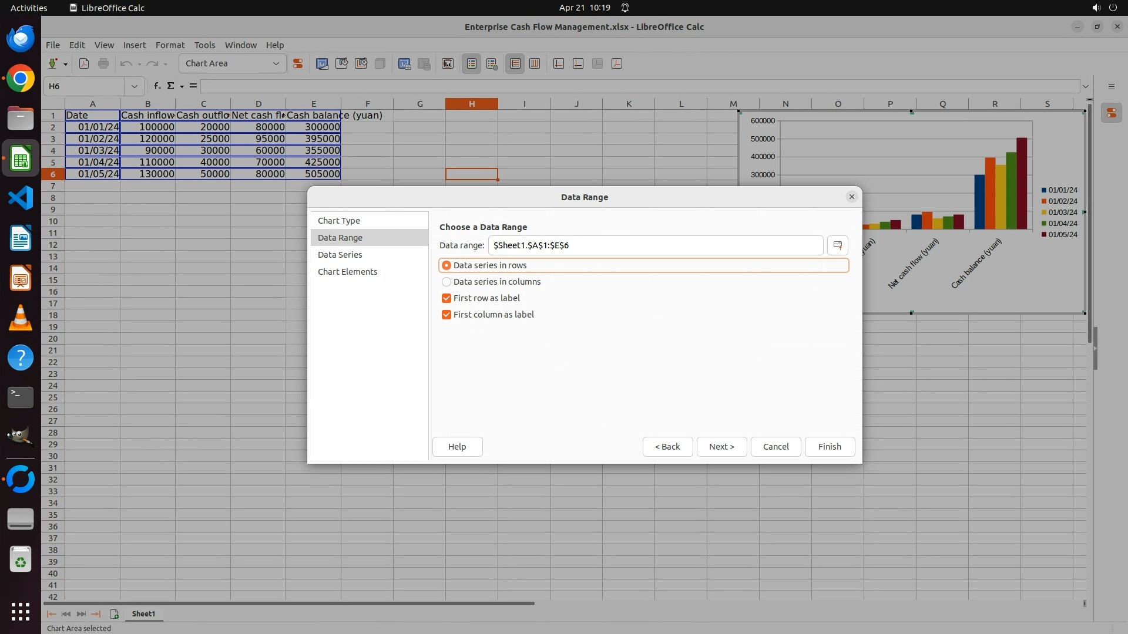Toggle Vertical Grids toolbar icon
Viewport: 1128px width, 634px height.
(535, 63)
